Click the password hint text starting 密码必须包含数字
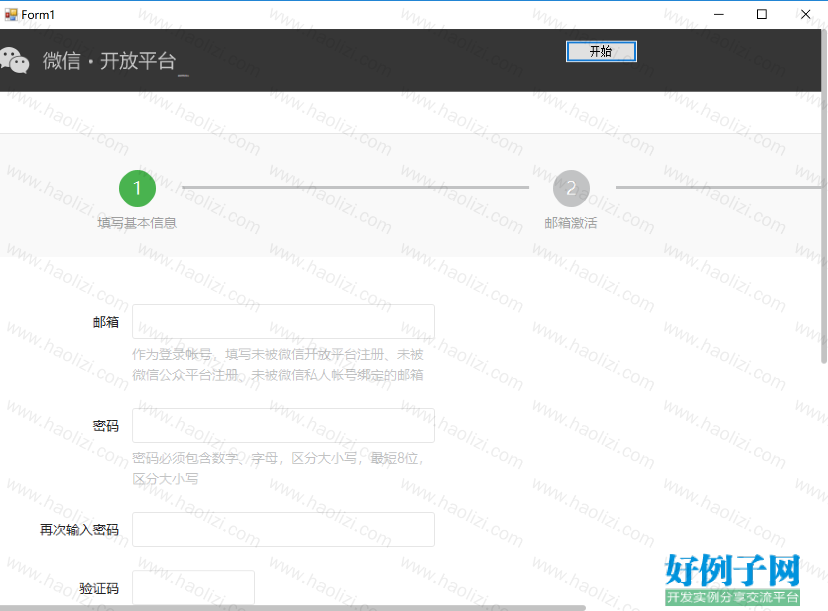Screen dimensions: 828x611 click(x=278, y=468)
